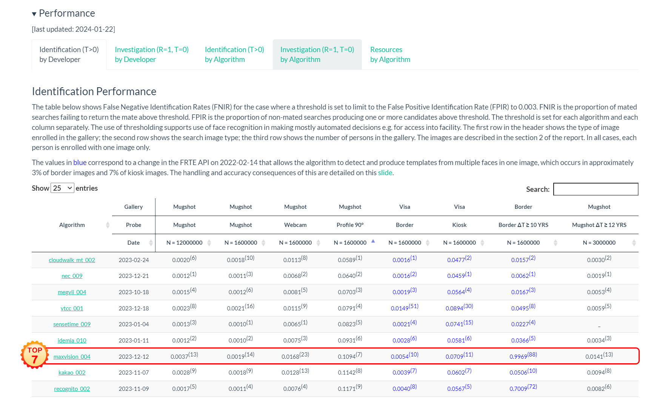
Task: Open the Show entries dropdown
Action: pos(63,188)
